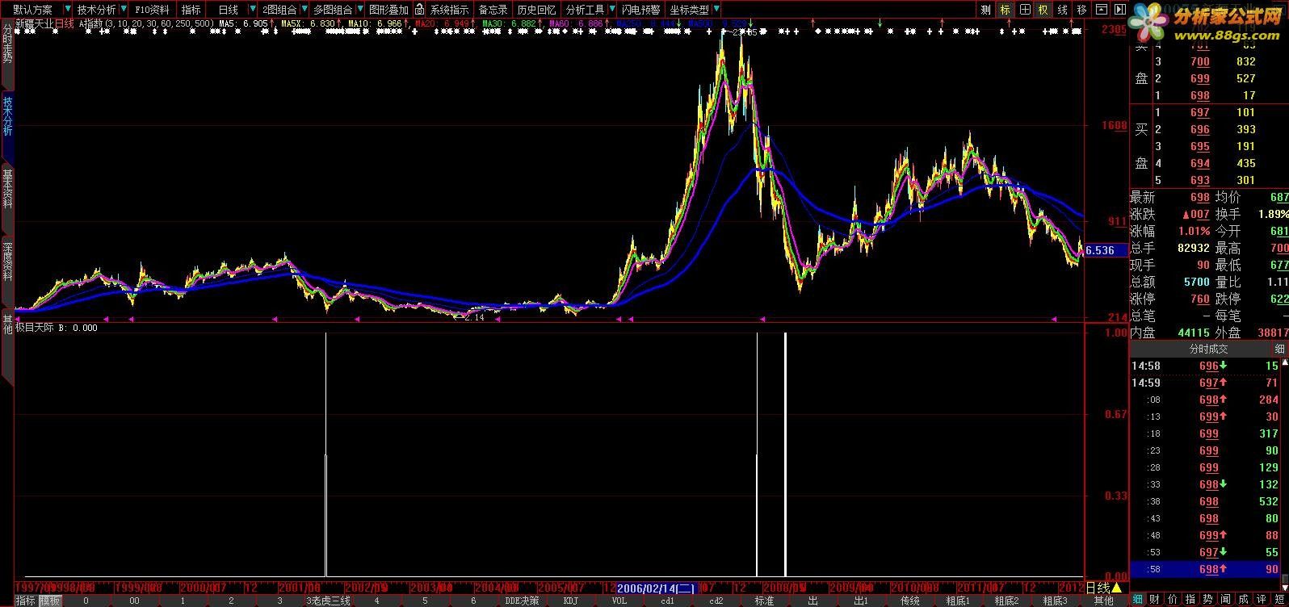
Task: Select the 势 tab in the bottom-right strip
Action: point(1208,599)
